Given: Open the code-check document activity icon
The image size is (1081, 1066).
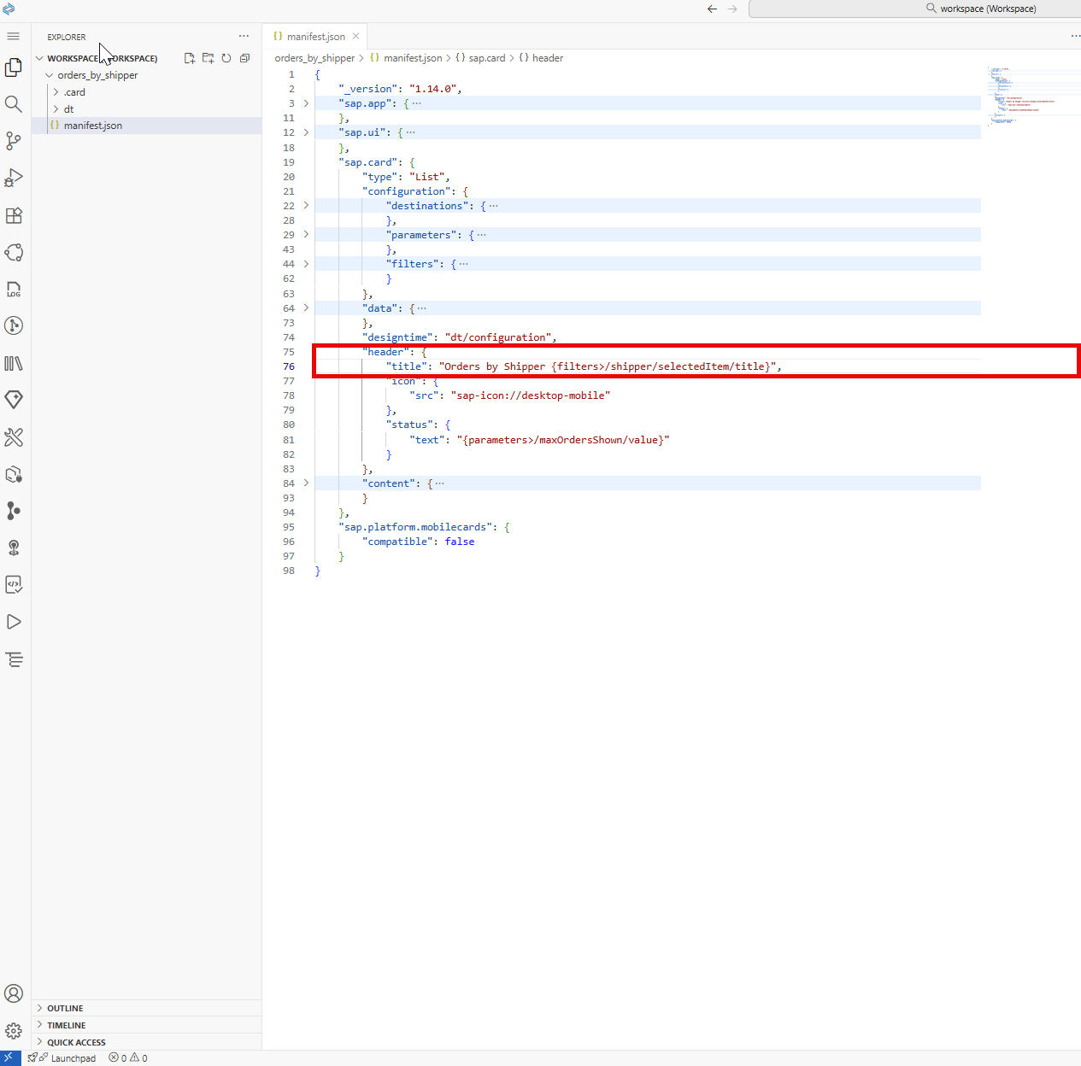Looking at the screenshot, I should pyautogui.click(x=14, y=585).
